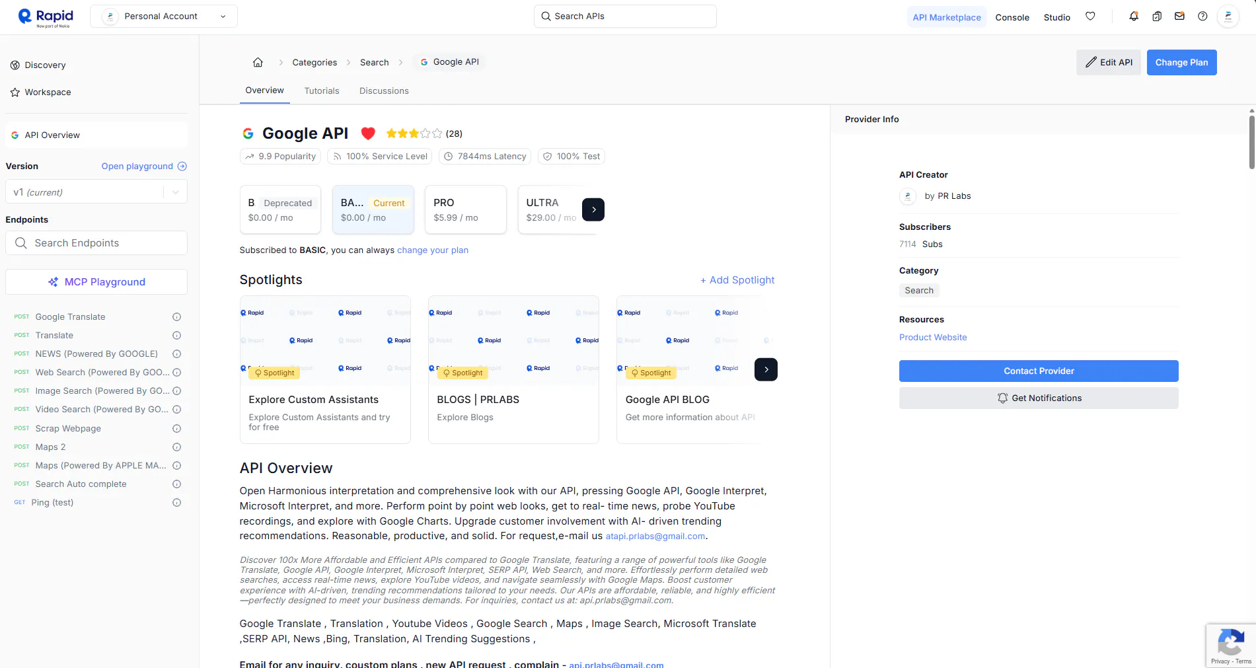Open info icon for Maps 2 endpoint
Screen dimensions: 1256x668
click(176, 447)
